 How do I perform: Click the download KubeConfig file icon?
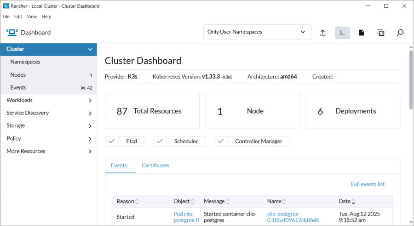click(362, 33)
